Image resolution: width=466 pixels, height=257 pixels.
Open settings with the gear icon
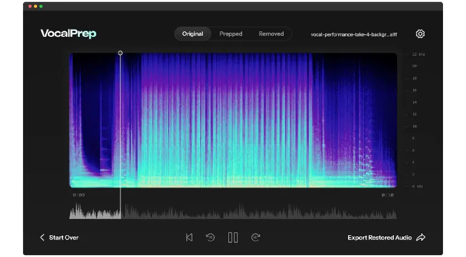pyautogui.click(x=420, y=34)
